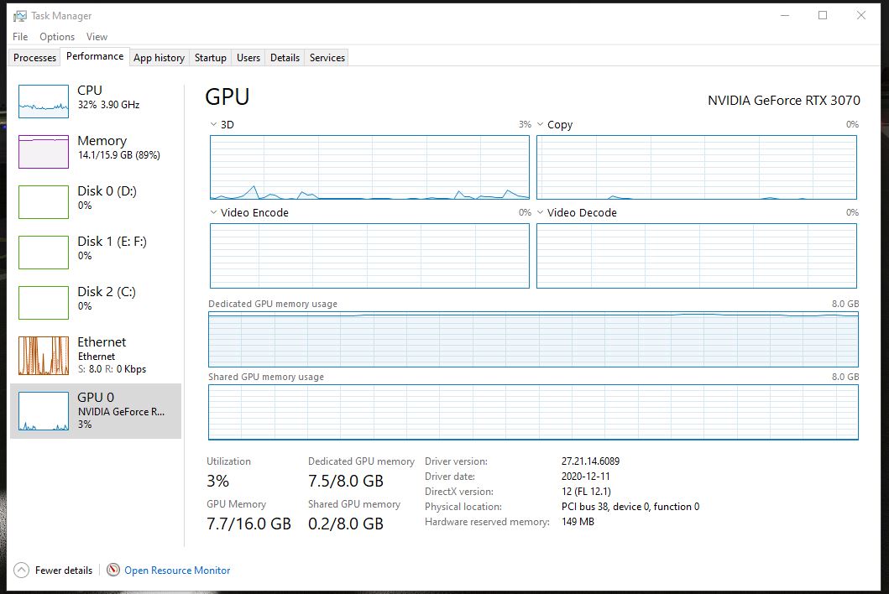Click the Dedicated GPU memory usage graph

(x=533, y=339)
